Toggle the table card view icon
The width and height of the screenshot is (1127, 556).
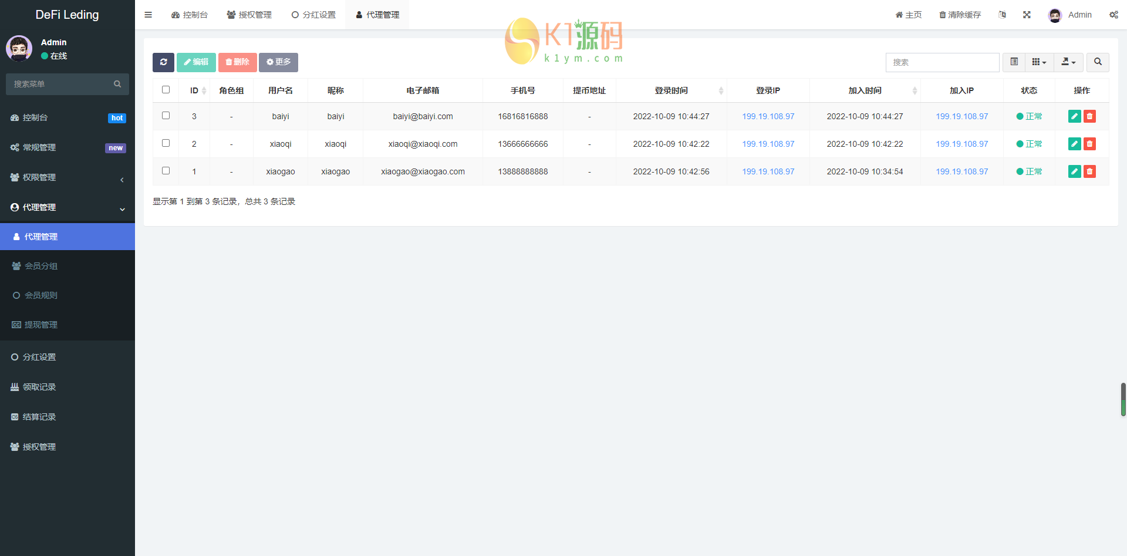tap(1014, 62)
